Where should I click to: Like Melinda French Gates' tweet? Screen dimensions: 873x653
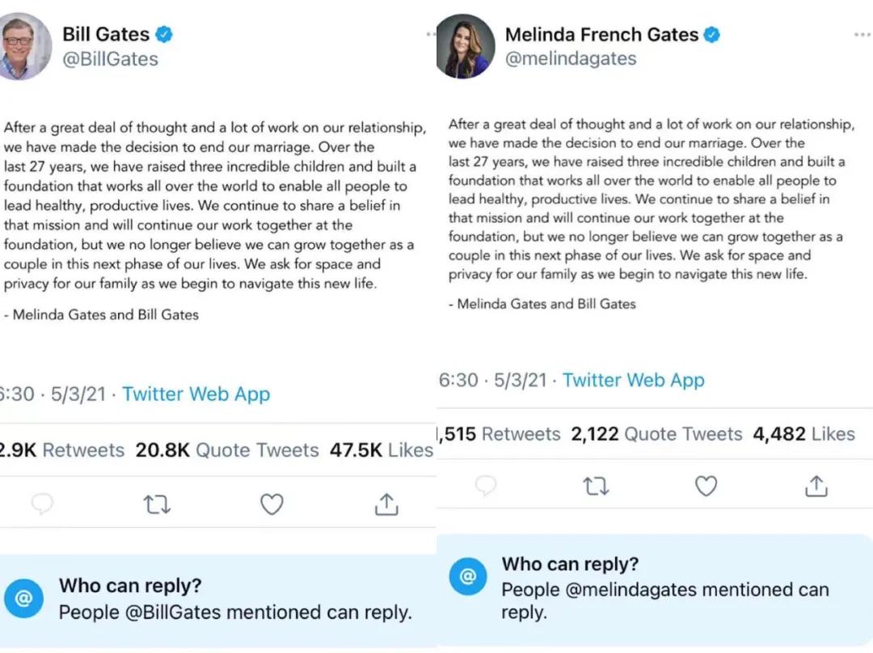706,486
